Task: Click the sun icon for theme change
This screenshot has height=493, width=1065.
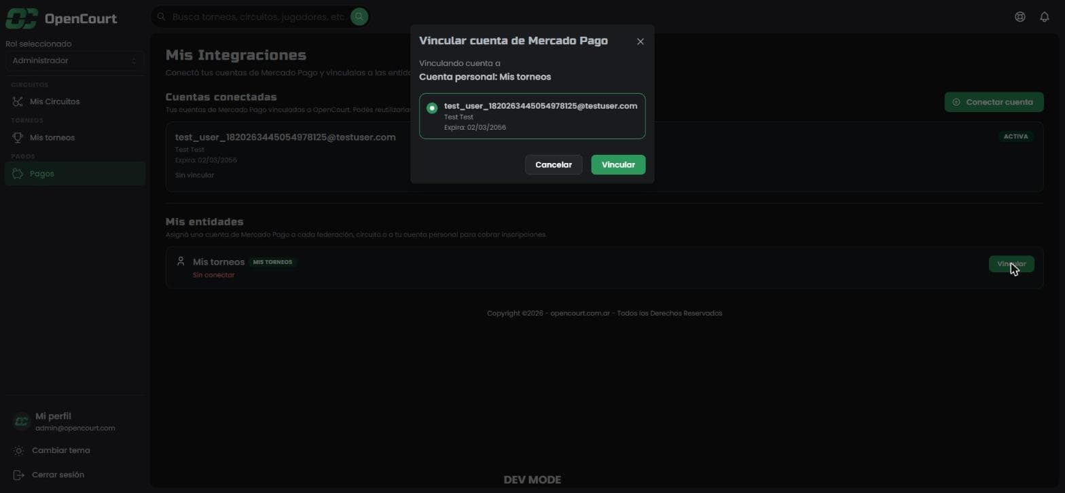Action: coord(18,451)
